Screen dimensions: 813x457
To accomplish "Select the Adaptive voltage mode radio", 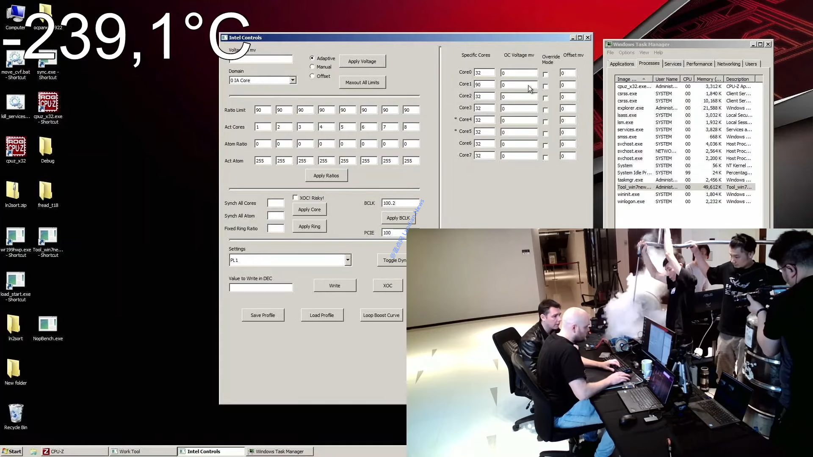I will point(312,58).
